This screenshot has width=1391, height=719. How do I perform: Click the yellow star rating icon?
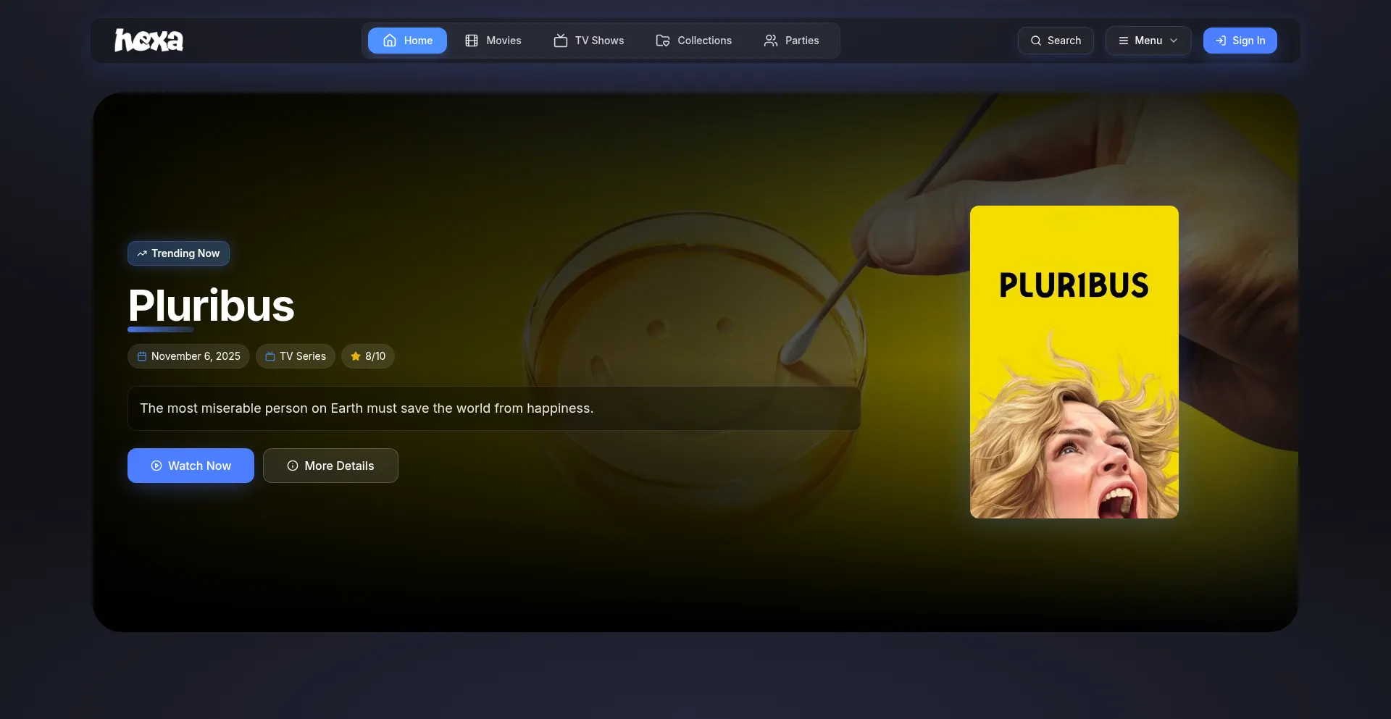tap(356, 356)
